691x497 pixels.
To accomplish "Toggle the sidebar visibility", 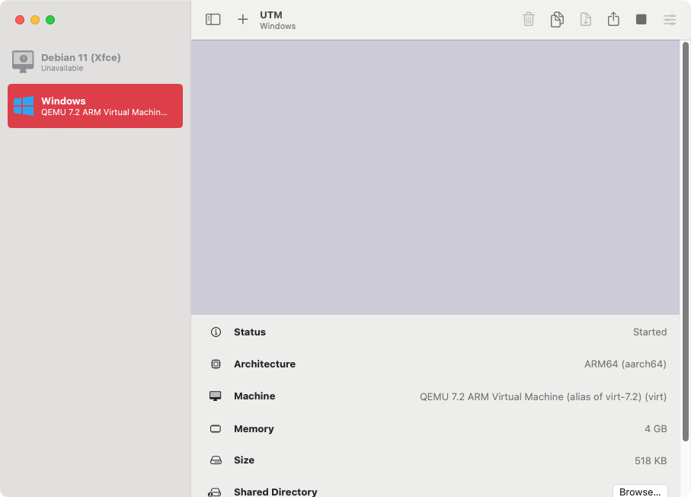I will tap(213, 20).
